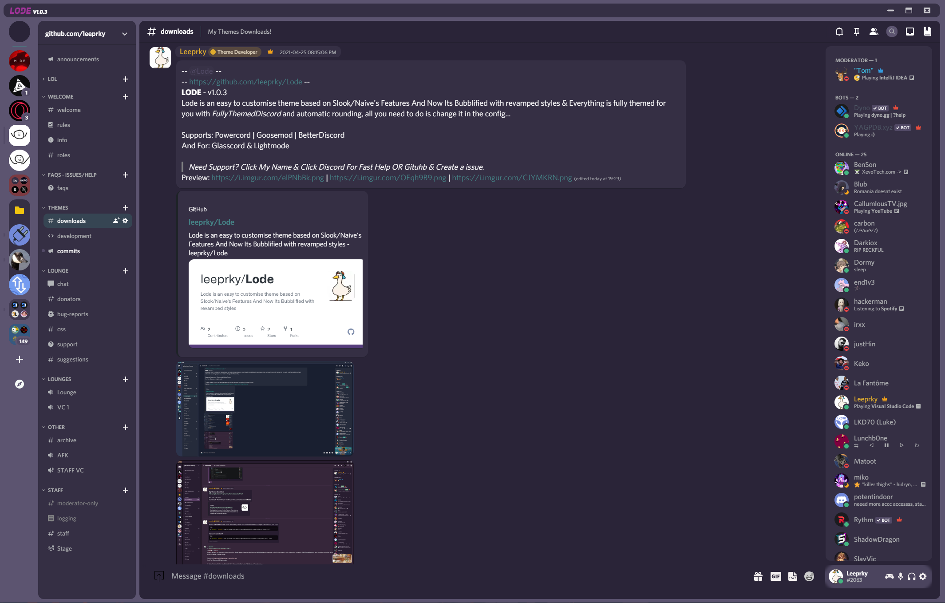The width and height of the screenshot is (945, 603).
Task: Open github.com/leeprky server dropdown
Action: [125, 34]
